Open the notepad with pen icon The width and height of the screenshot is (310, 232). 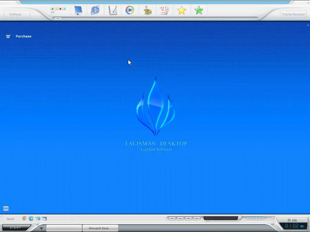113,10
